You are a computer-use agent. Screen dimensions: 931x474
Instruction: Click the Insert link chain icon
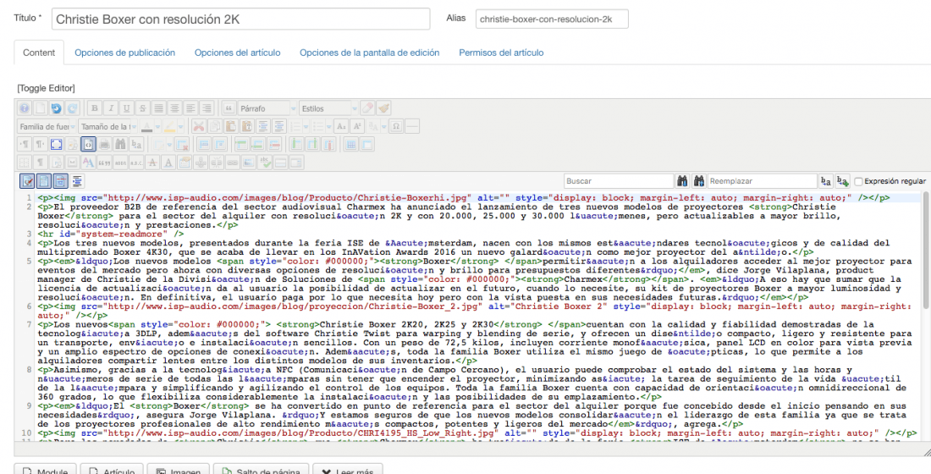pyautogui.click(x=232, y=163)
